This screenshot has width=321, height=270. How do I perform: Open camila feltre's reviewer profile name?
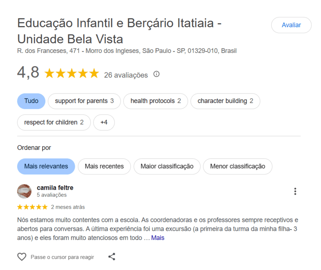pyautogui.click(x=55, y=188)
